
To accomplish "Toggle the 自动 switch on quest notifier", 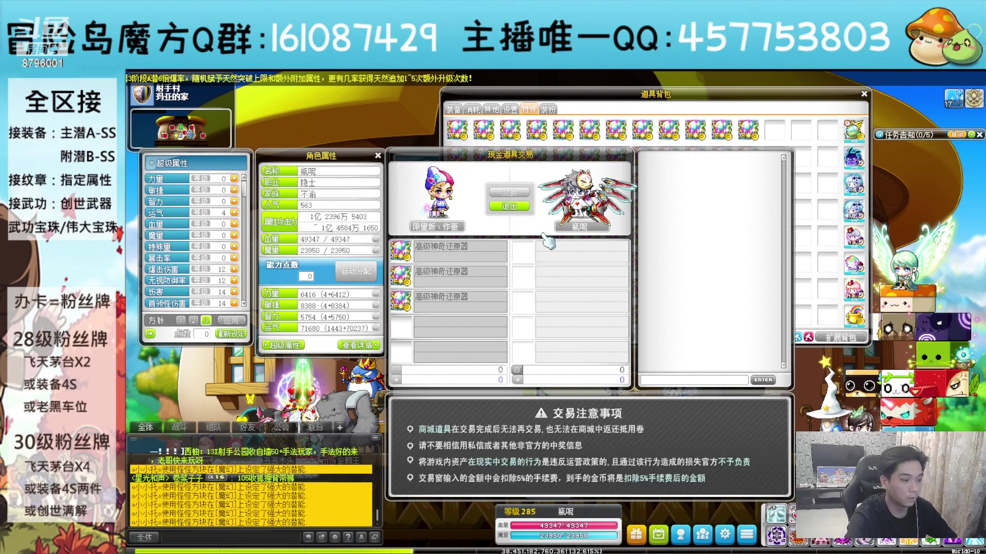I will [x=956, y=134].
